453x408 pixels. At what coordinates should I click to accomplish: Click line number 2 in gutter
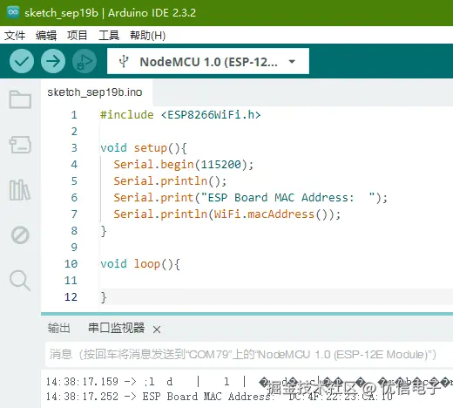pyautogui.click(x=74, y=132)
